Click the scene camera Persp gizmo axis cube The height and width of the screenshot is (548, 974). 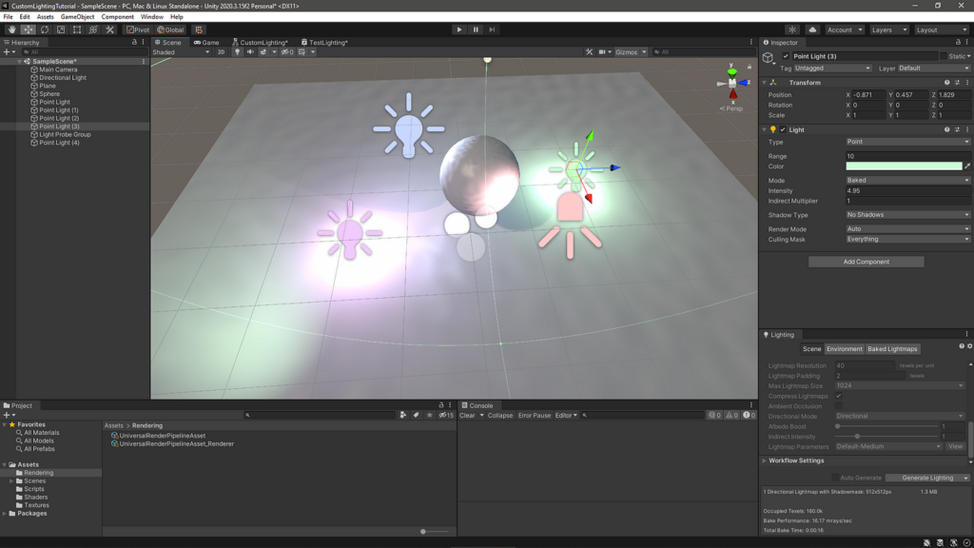[x=731, y=83]
